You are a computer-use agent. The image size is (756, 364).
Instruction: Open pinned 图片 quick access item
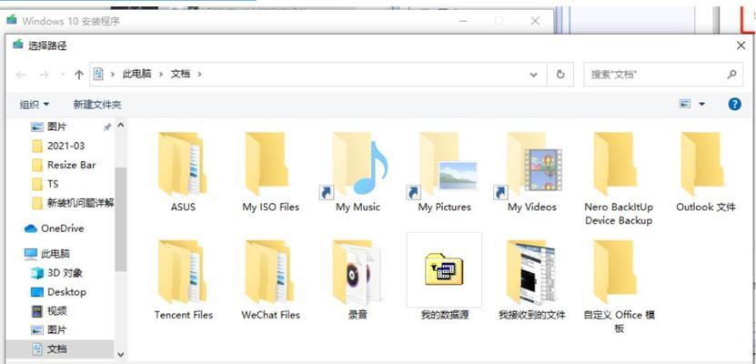pyautogui.click(x=49, y=126)
